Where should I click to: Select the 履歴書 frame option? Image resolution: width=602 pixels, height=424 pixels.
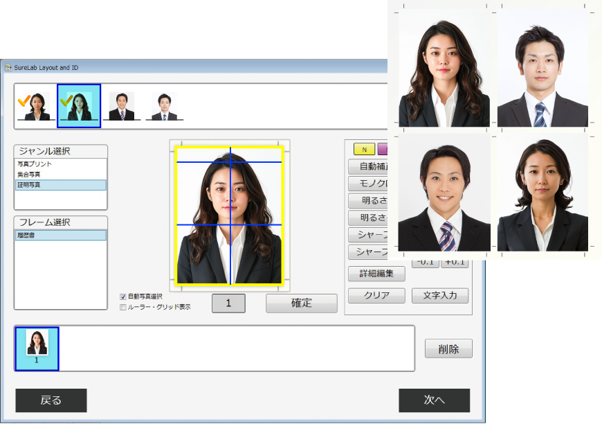[x=61, y=236]
